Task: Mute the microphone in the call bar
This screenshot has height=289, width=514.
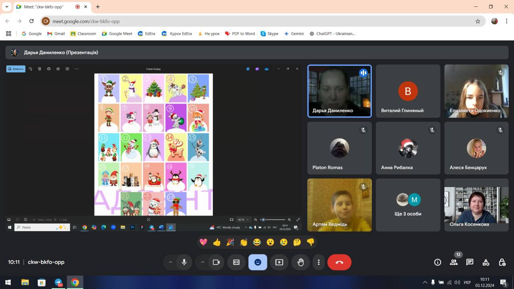Action: pyautogui.click(x=184, y=262)
